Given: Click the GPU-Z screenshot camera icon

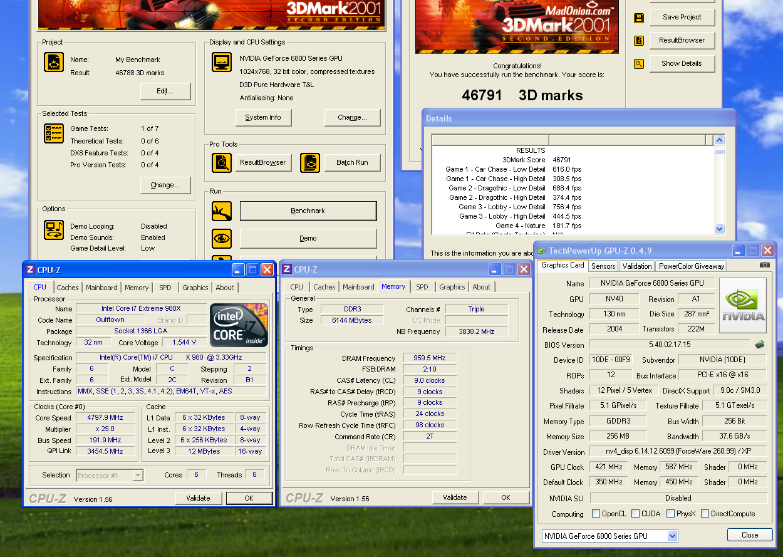Looking at the screenshot, I should tap(765, 265).
